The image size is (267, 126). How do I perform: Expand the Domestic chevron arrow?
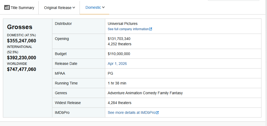[x=103, y=7]
